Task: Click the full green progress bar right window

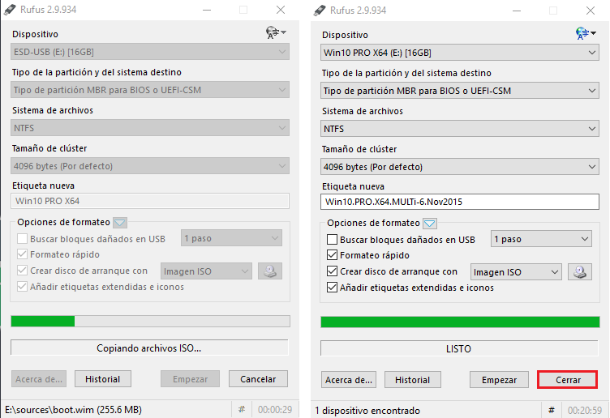Action: [x=460, y=322]
